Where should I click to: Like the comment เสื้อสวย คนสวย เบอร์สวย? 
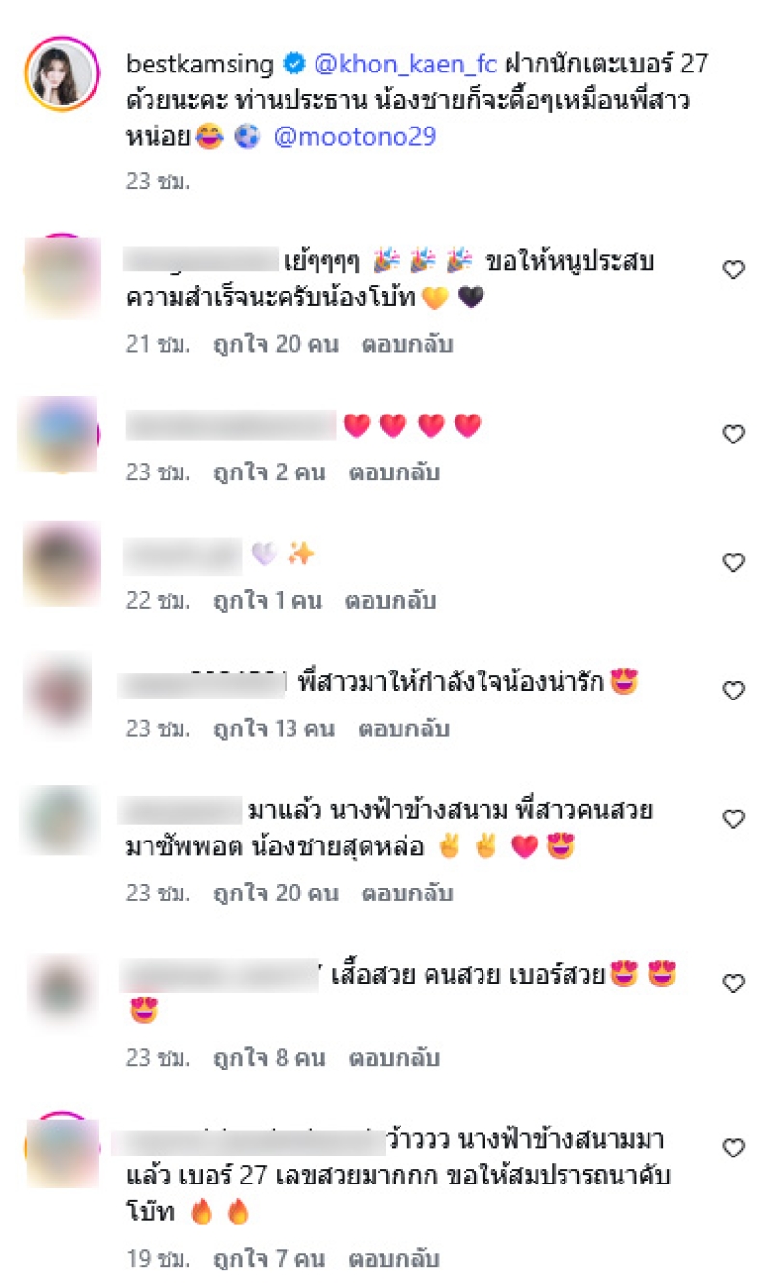point(734,984)
